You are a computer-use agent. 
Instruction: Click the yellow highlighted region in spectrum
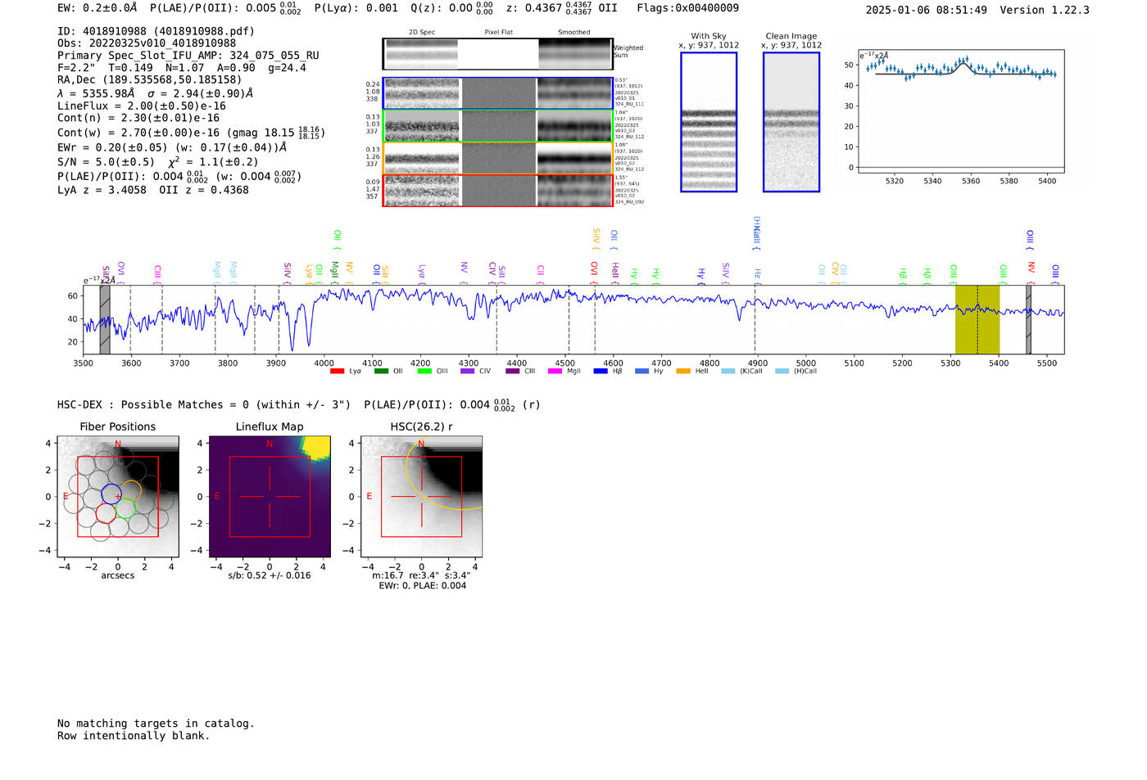[977, 320]
